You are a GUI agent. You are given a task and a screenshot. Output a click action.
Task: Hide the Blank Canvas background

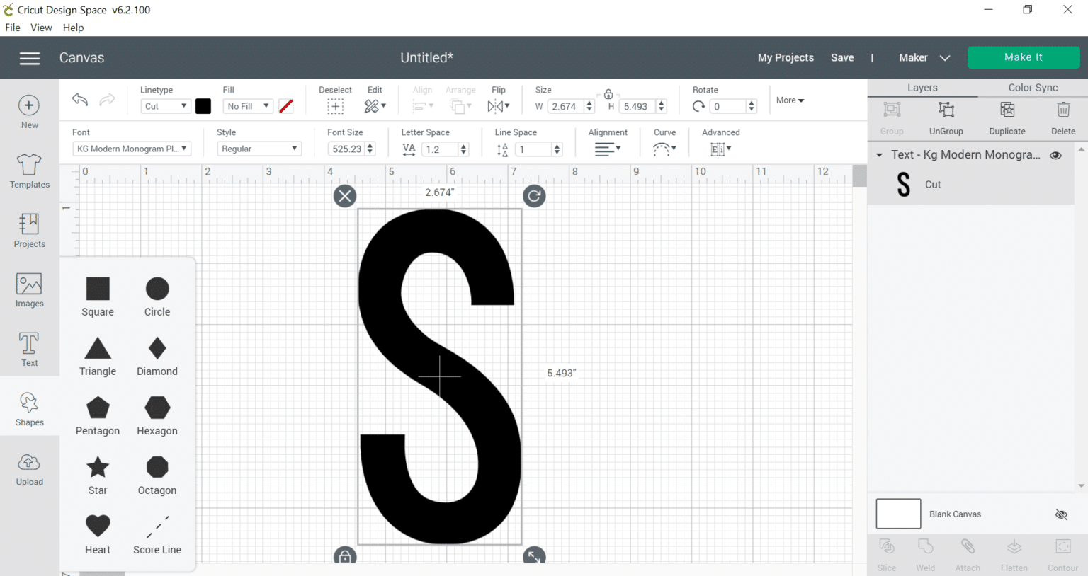pos(1060,514)
